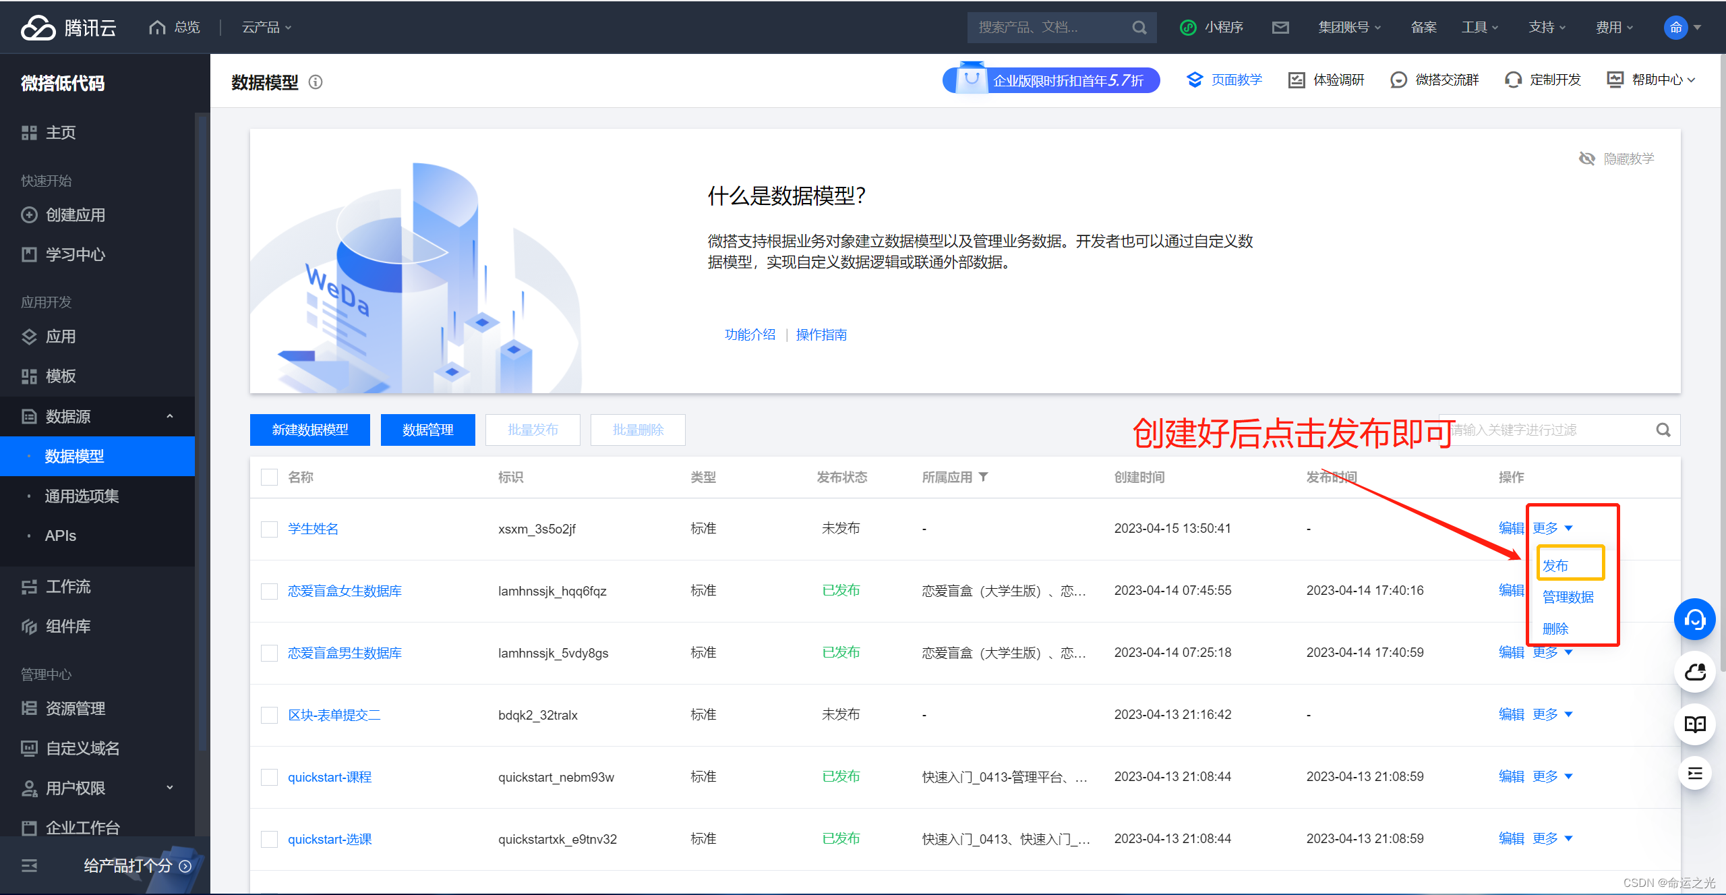Click the 新建数据模型 button
The height and width of the screenshot is (895, 1726).
pyautogui.click(x=309, y=430)
